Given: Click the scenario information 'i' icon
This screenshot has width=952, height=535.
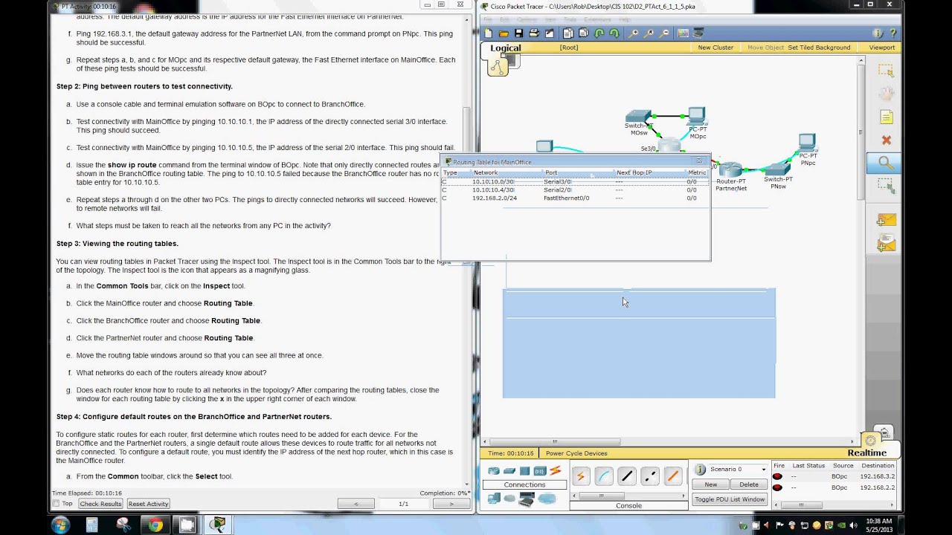Looking at the screenshot, I should pos(700,470).
